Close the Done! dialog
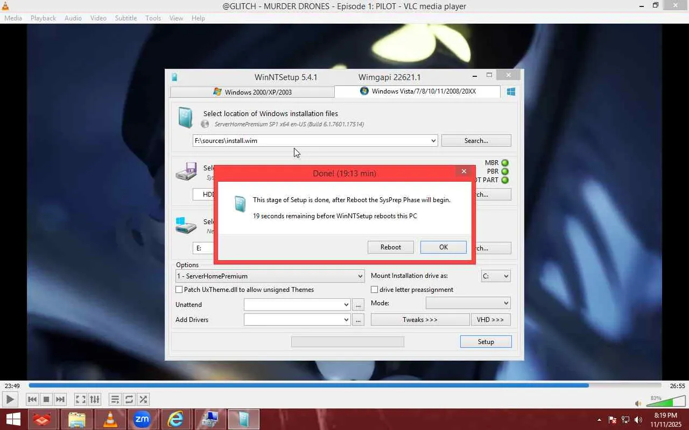 [x=464, y=171]
